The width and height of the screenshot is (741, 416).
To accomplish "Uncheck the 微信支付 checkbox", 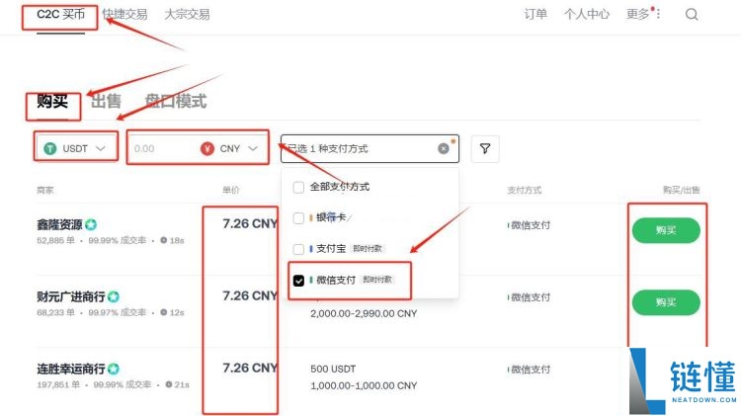I will point(298,281).
